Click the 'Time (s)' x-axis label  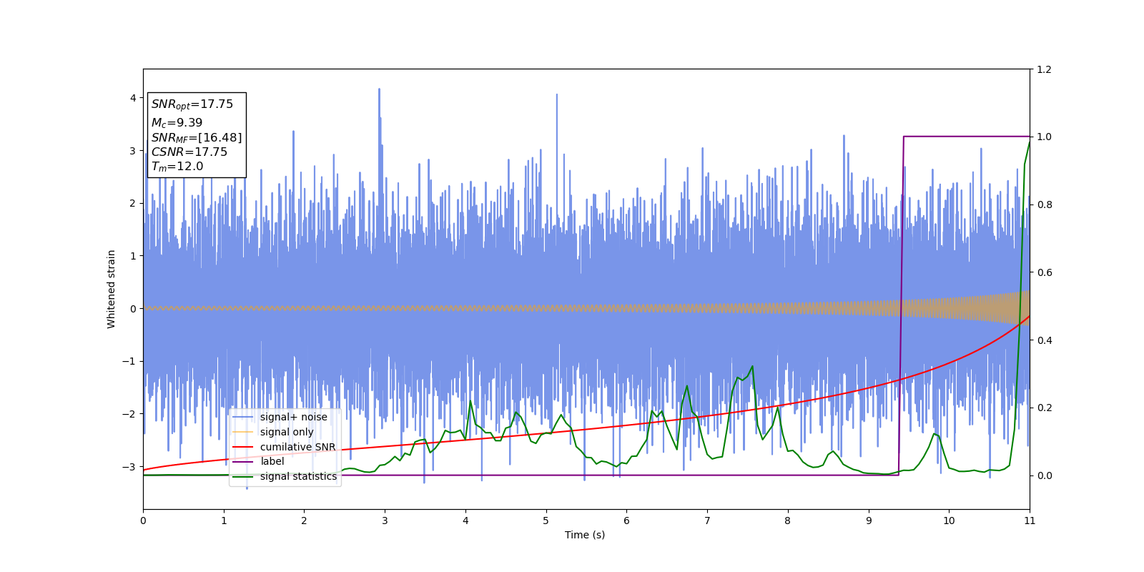[x=585, y=535]
